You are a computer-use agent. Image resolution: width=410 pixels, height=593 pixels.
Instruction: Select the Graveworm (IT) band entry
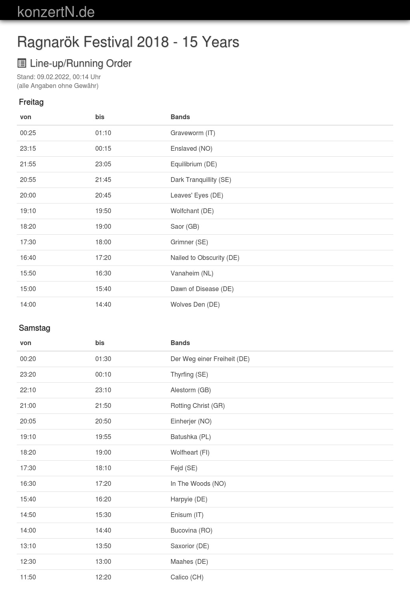click(x=193, y=133)
